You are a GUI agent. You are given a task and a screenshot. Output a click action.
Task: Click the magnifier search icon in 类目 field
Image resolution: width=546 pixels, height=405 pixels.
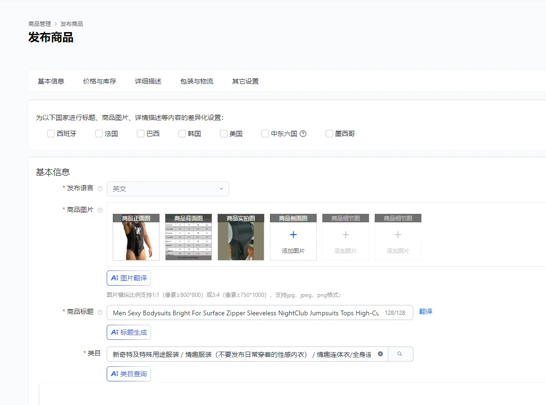click(x=400, y=354)
